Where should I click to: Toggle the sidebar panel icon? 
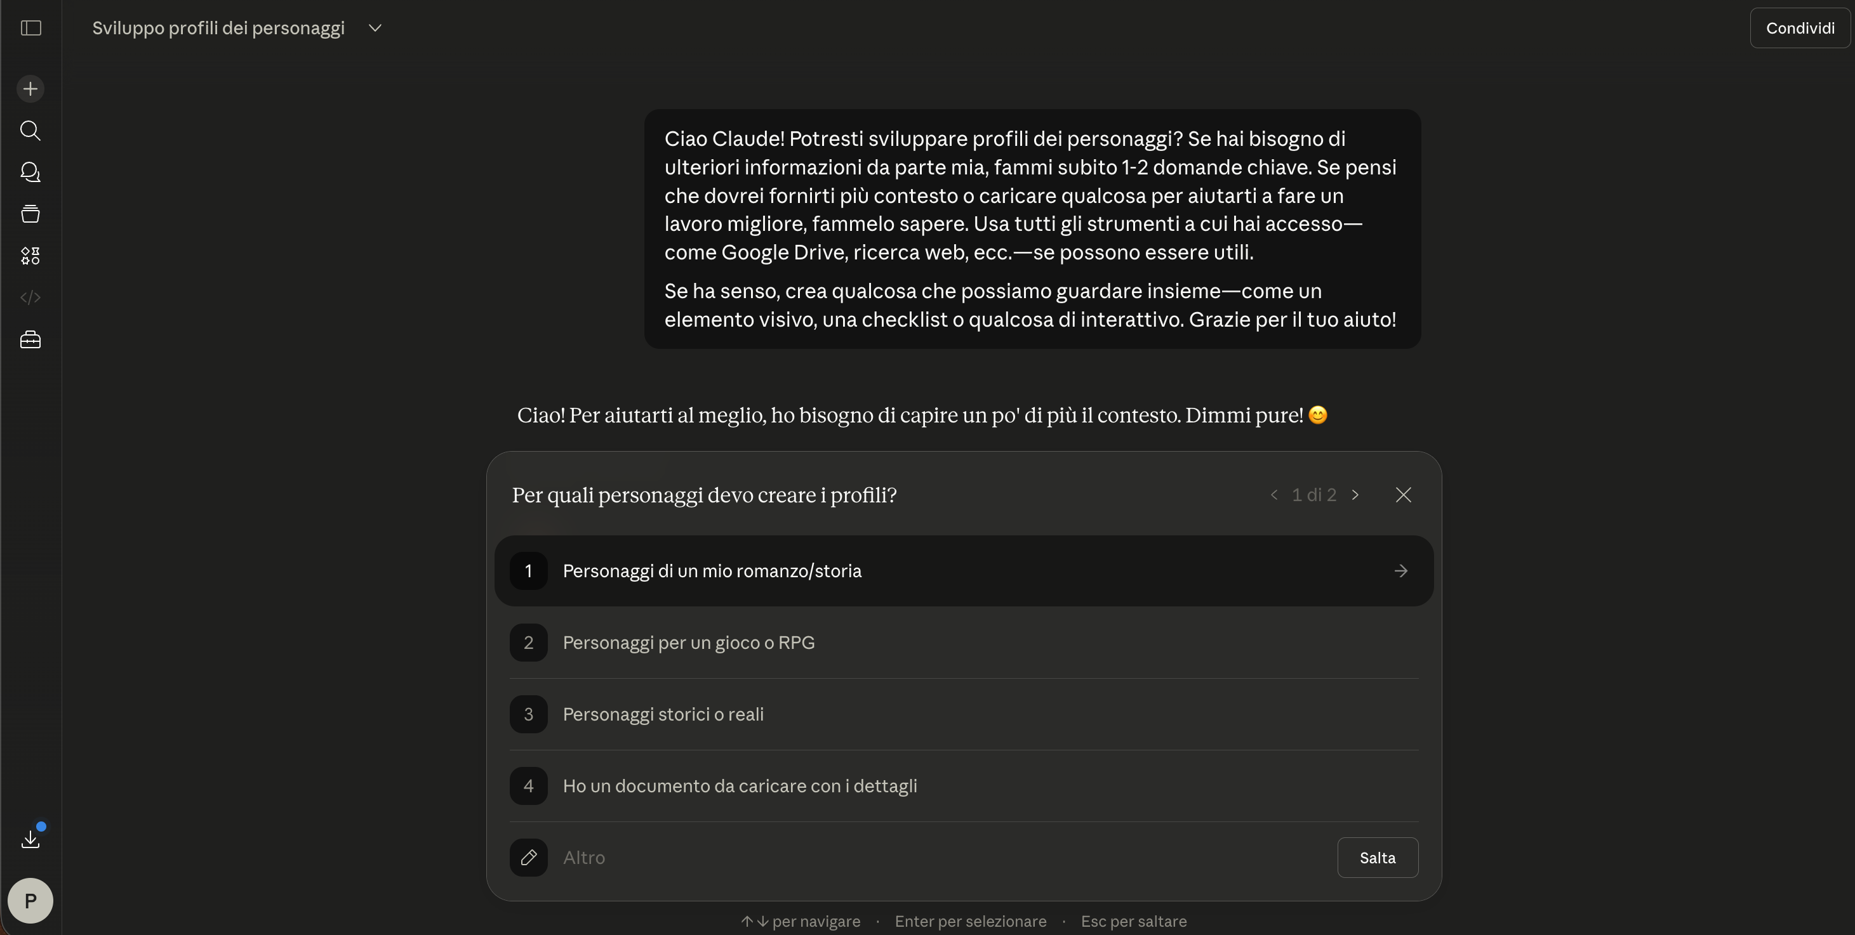(31, 28)
